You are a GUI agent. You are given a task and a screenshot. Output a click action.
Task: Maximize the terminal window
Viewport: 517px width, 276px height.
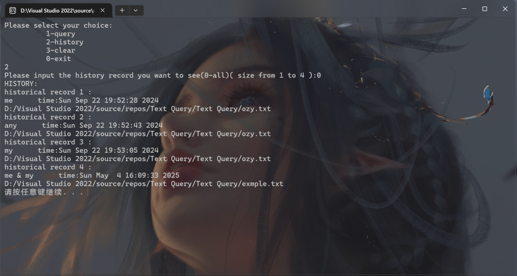click(485, 9)
